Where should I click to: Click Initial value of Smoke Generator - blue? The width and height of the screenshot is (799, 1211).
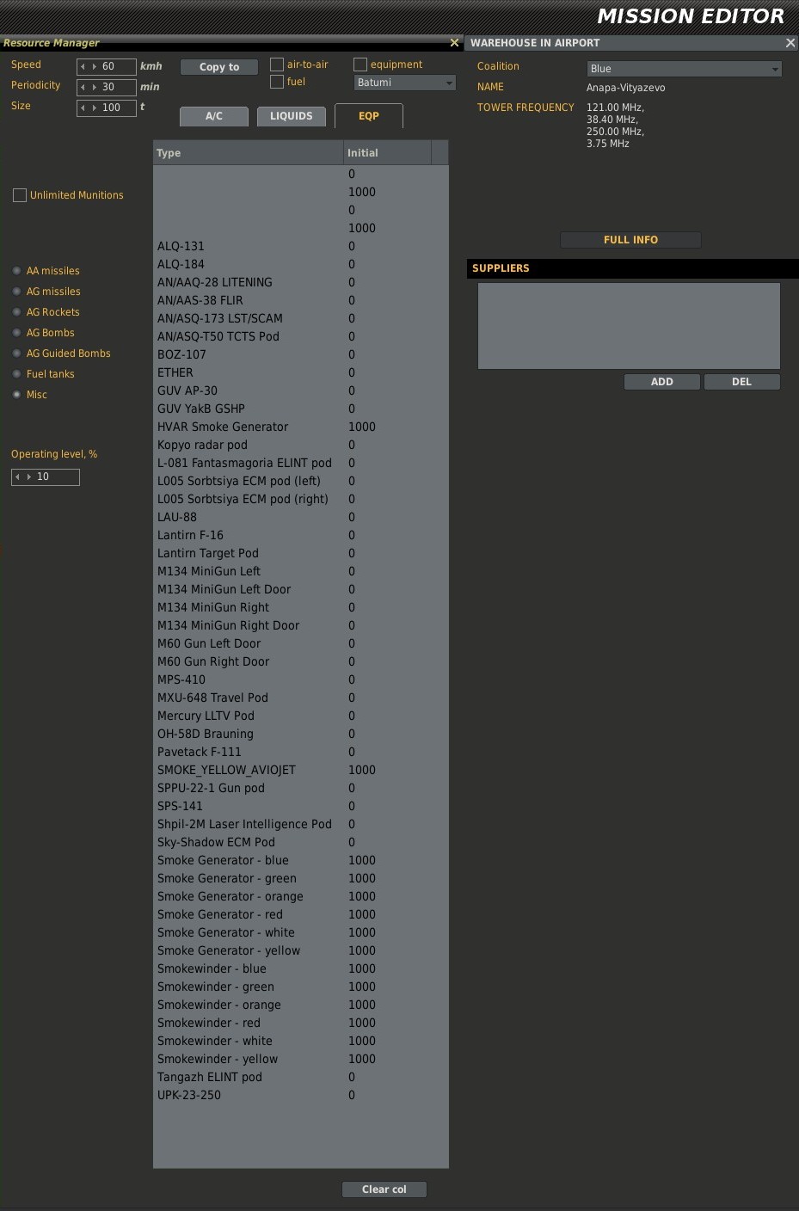point(362,860)
